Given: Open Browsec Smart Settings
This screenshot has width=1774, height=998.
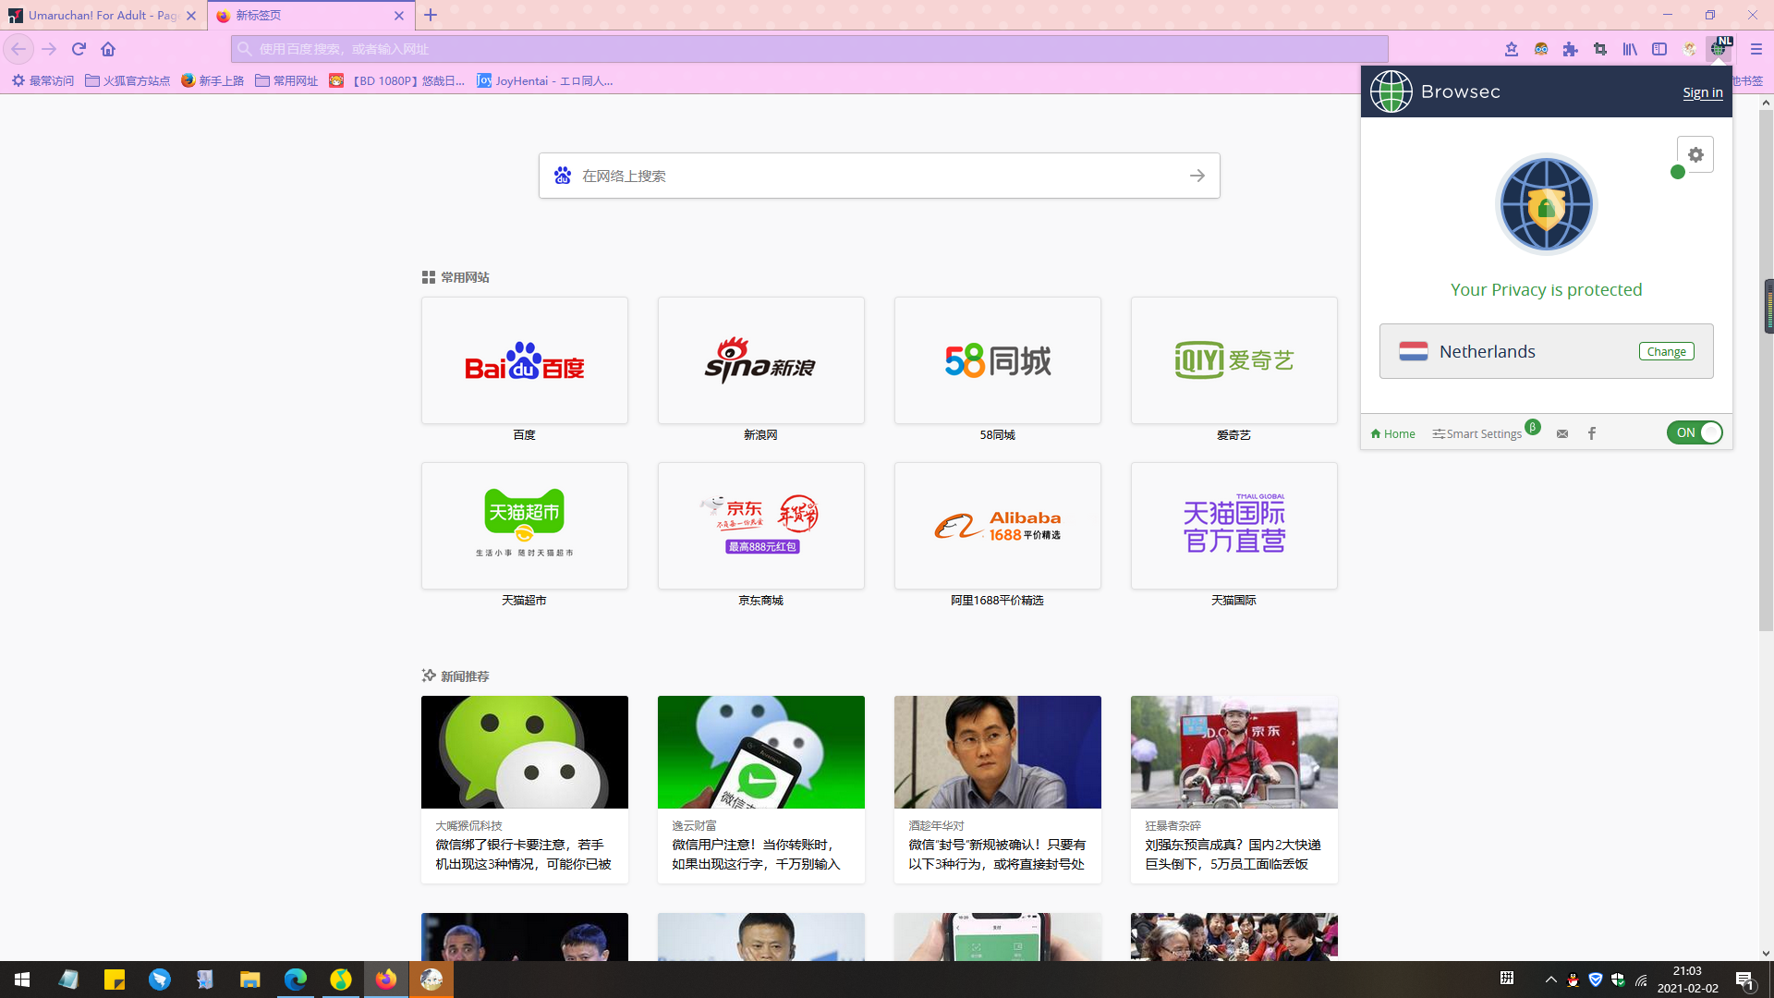Looking at the screenshot, I should coord(1477,433).
